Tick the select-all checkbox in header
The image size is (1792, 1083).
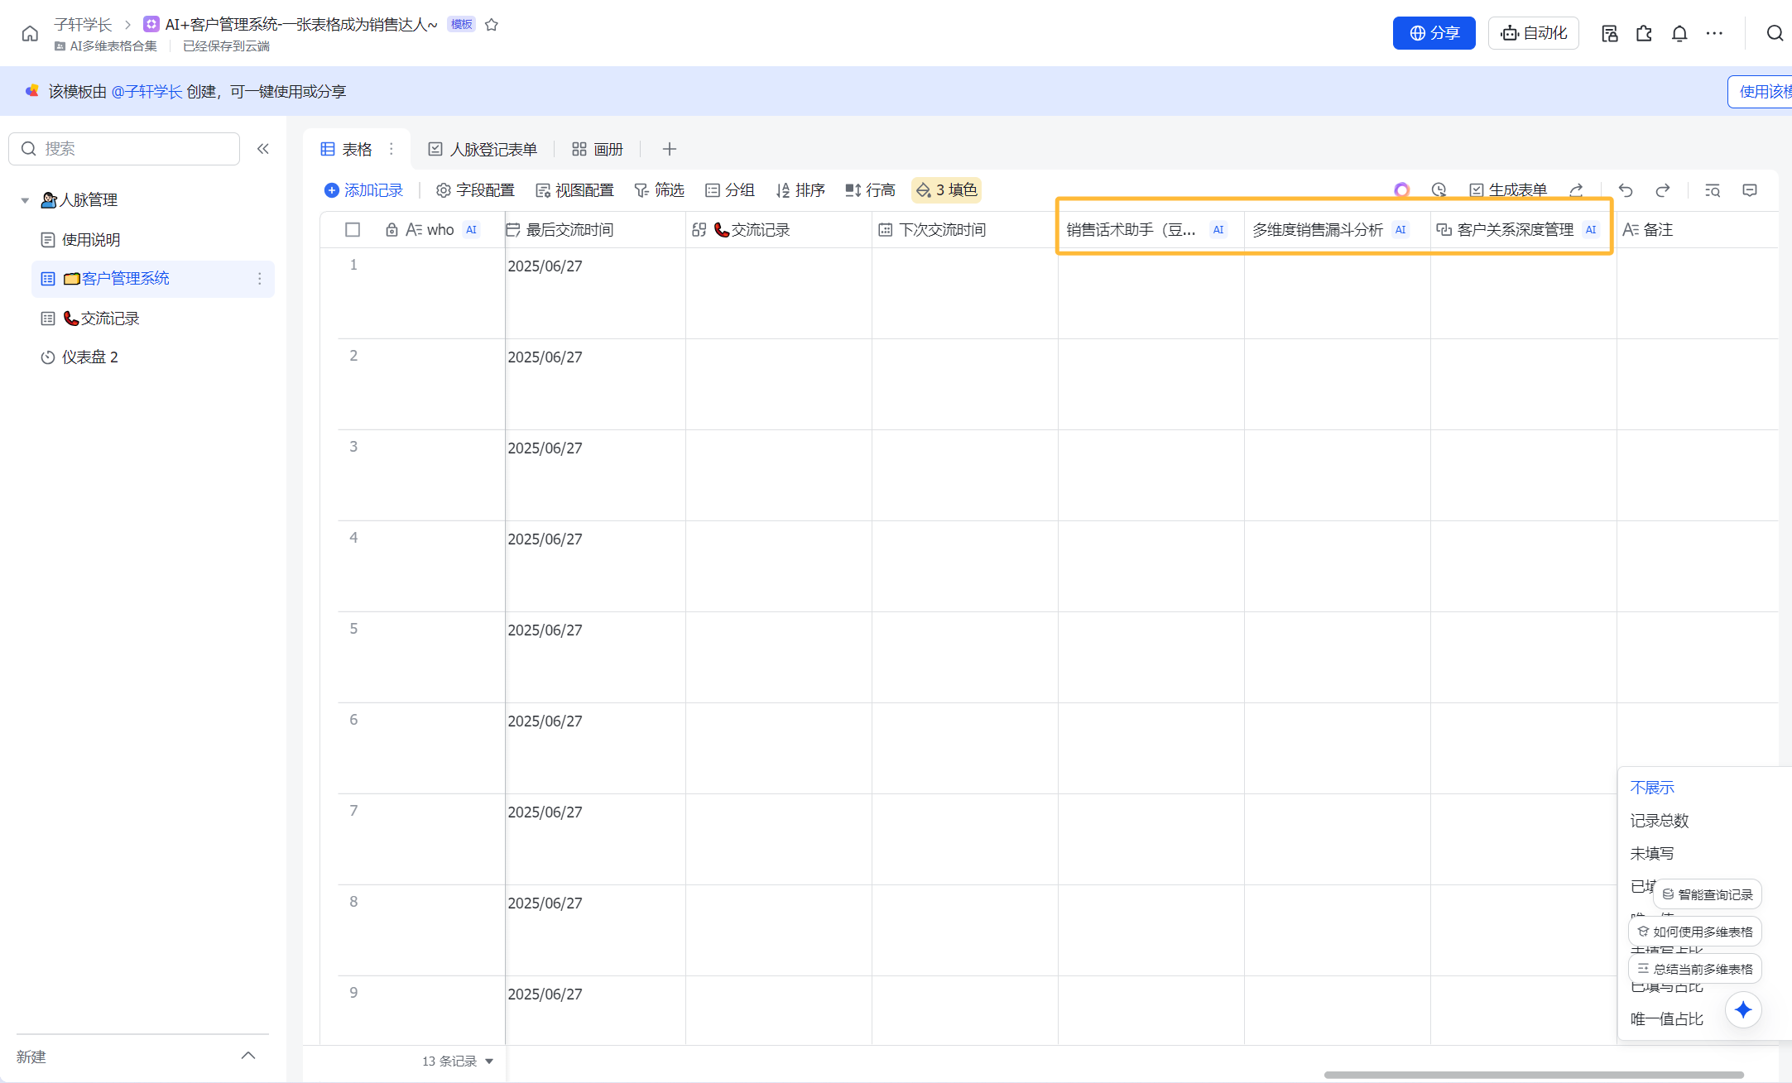[353, 230]
